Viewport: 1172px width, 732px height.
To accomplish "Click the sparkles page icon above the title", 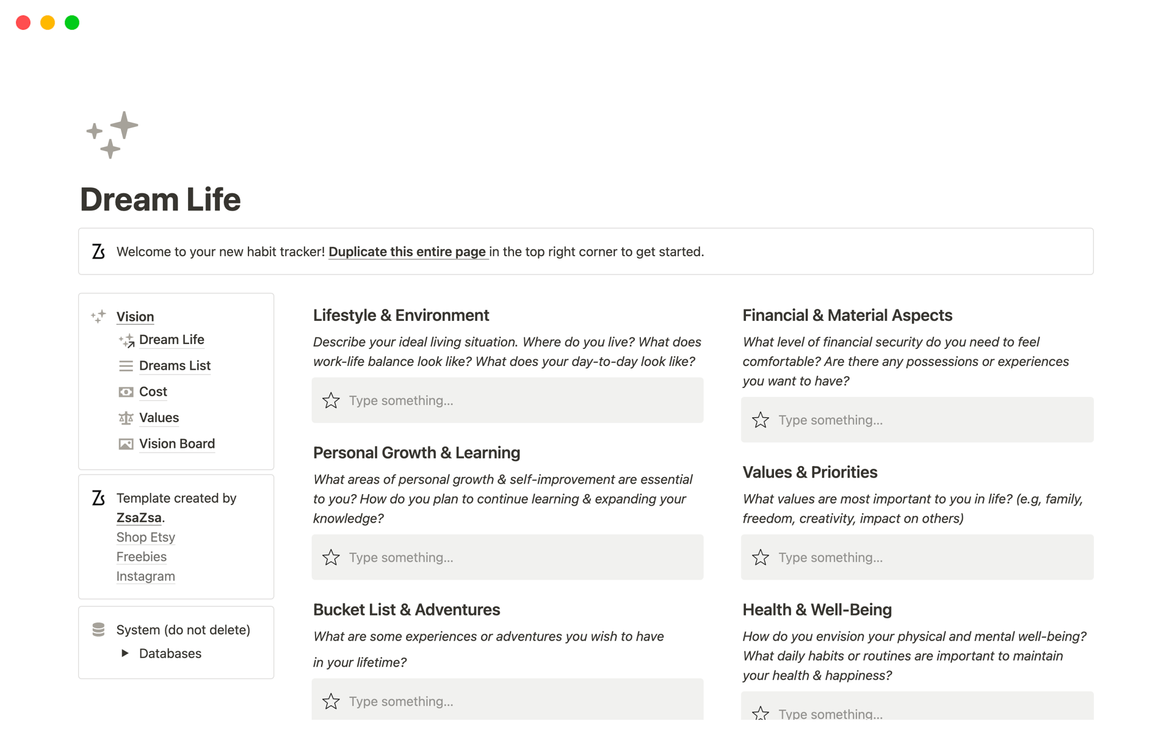I will click(112, 134).
